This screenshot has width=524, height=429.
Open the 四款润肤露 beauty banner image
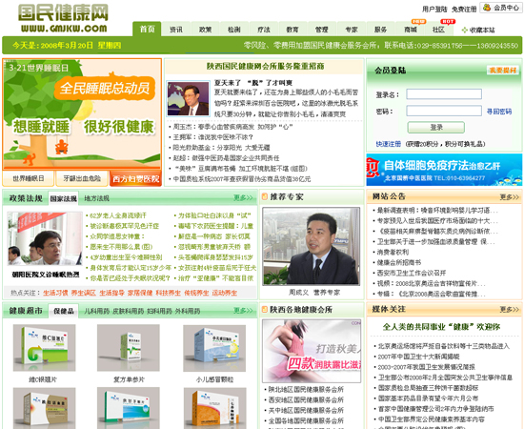coord(312,351)
